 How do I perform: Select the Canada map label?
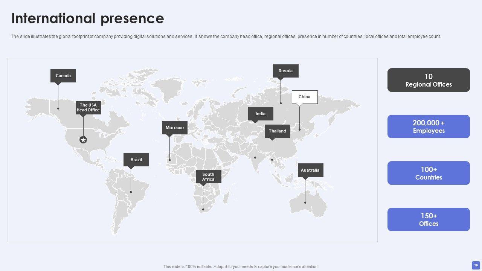[63, 76]
